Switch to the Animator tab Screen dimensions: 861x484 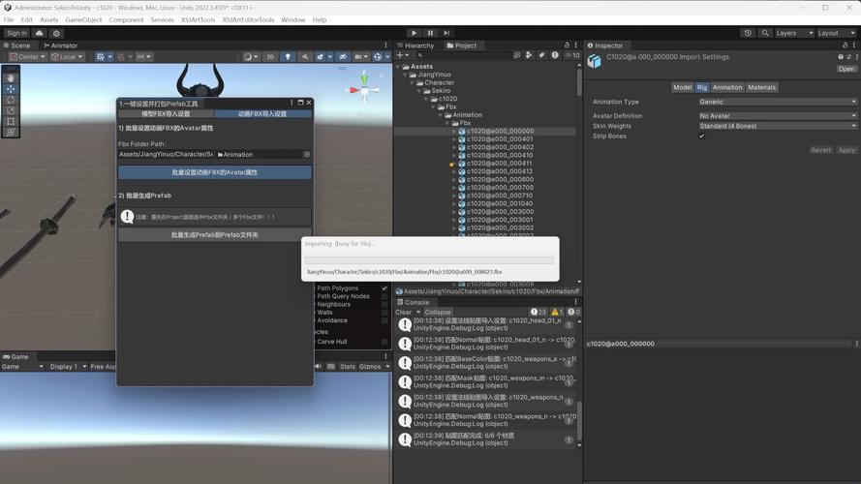60,45
